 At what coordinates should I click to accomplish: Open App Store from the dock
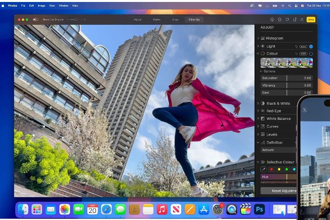[204, 209]
